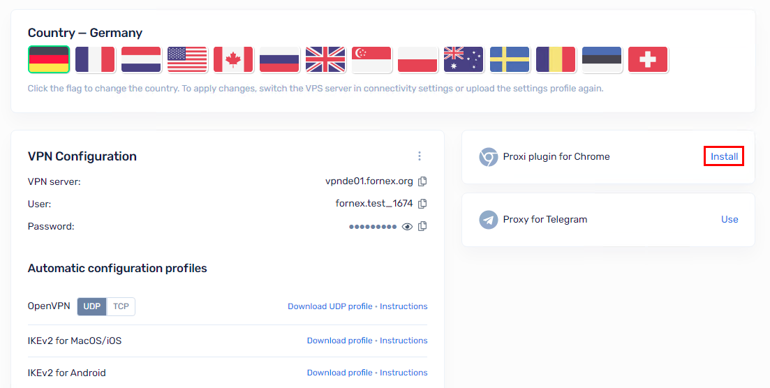Image resolution: width=770 pixels, height=388 pixels.
Task: Show the hidden password
Action: [x=407, y=227]
